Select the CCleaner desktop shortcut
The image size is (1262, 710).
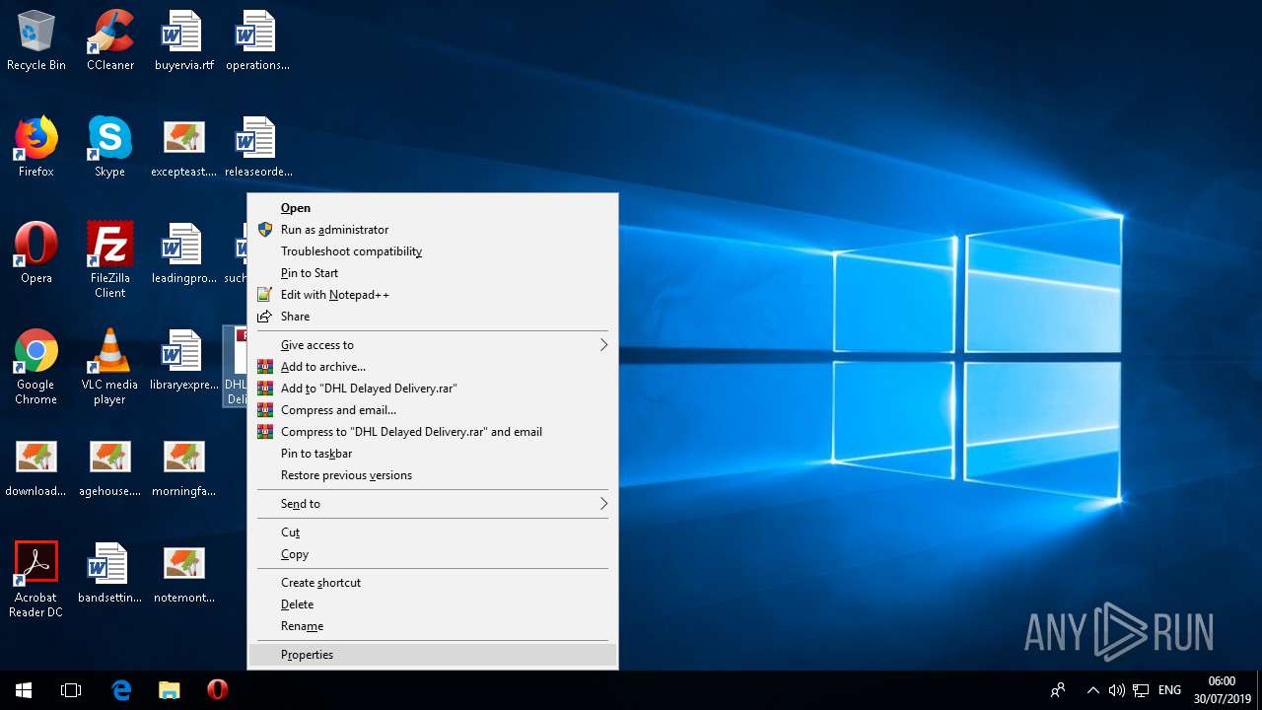pos(109,41)
